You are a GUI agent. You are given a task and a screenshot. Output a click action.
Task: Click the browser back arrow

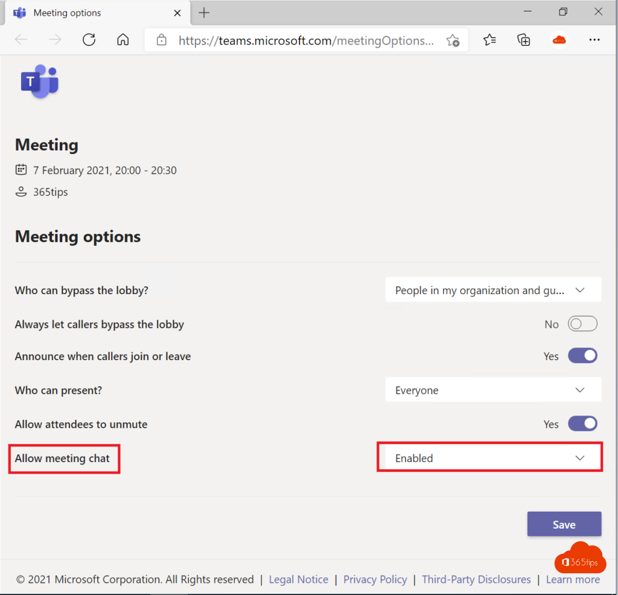coord(21,39)
